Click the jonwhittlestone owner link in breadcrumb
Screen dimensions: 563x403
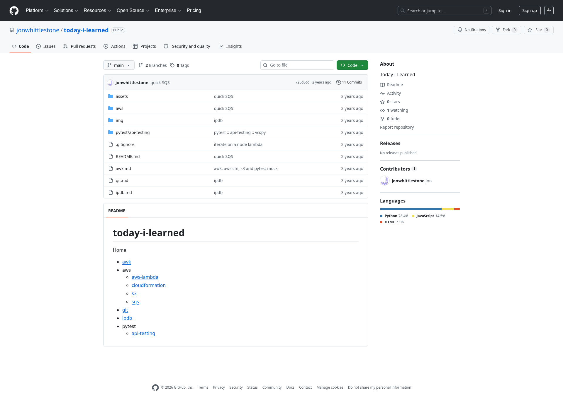(38, 30)
